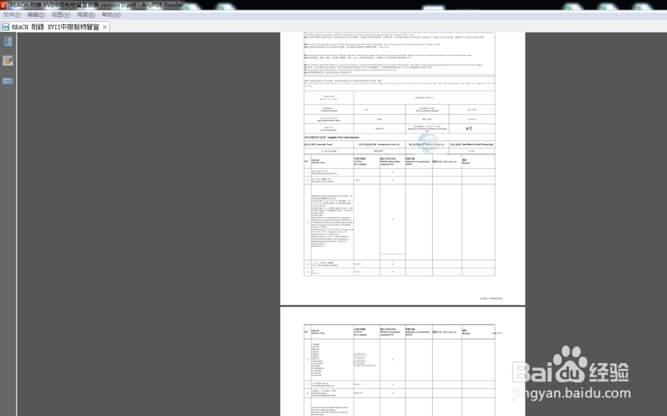Click the second PDF page table
The width and height of the screenshot is (667, 416).
tap(399, 371)
